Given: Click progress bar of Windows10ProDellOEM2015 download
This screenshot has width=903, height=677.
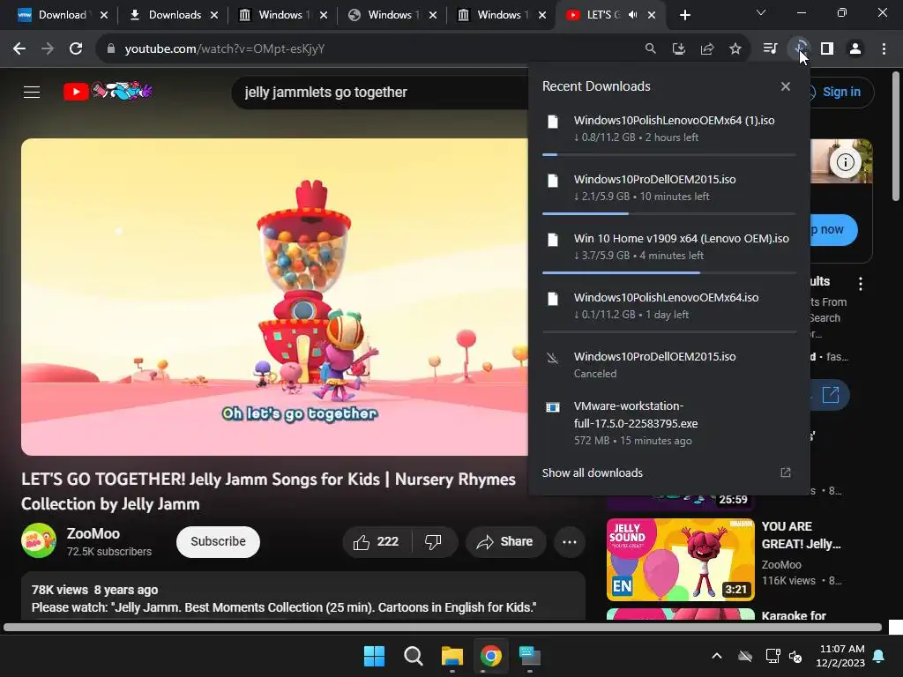Looking at the screenshot, I should coord(669,213).
